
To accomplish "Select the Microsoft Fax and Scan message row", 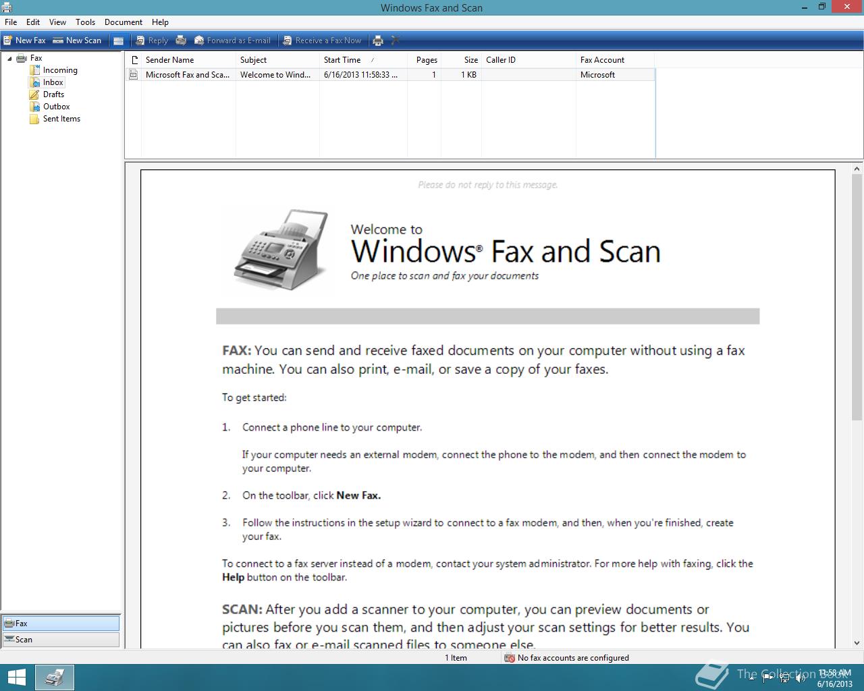I will pos(390,75).
